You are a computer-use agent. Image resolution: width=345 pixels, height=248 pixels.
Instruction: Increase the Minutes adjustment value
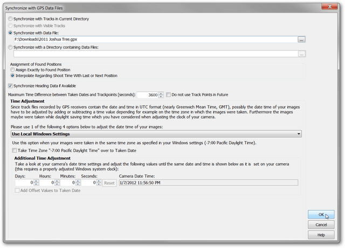[78, 181]
